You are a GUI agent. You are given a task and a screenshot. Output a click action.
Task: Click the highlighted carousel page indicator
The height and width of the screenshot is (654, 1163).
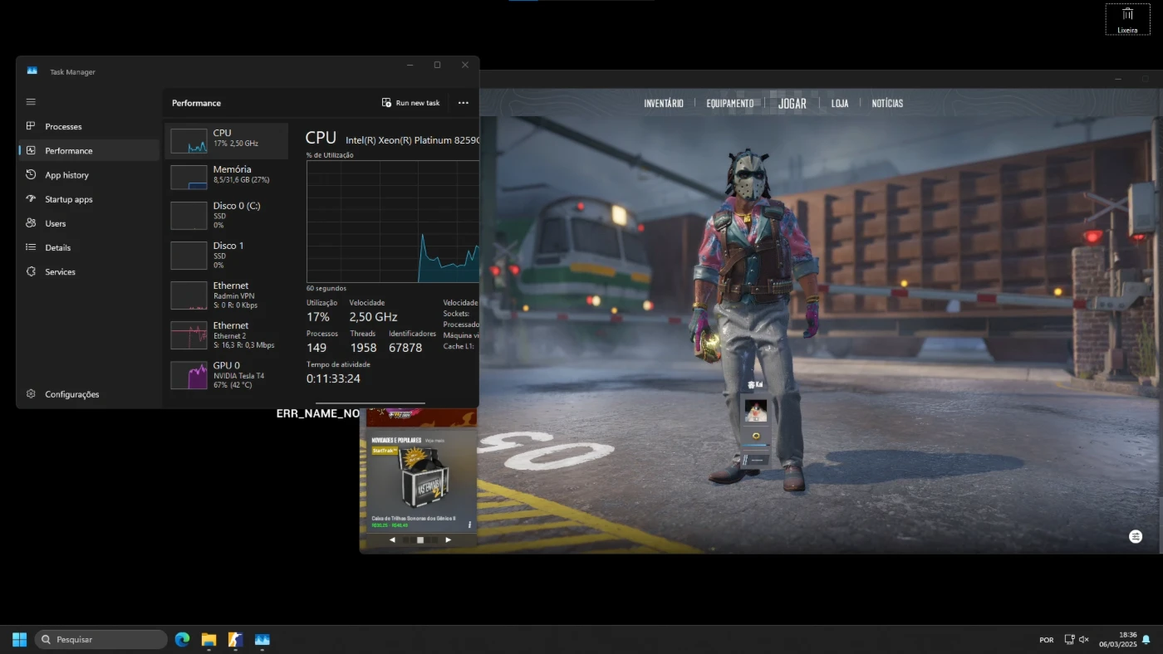pos(420,539)
